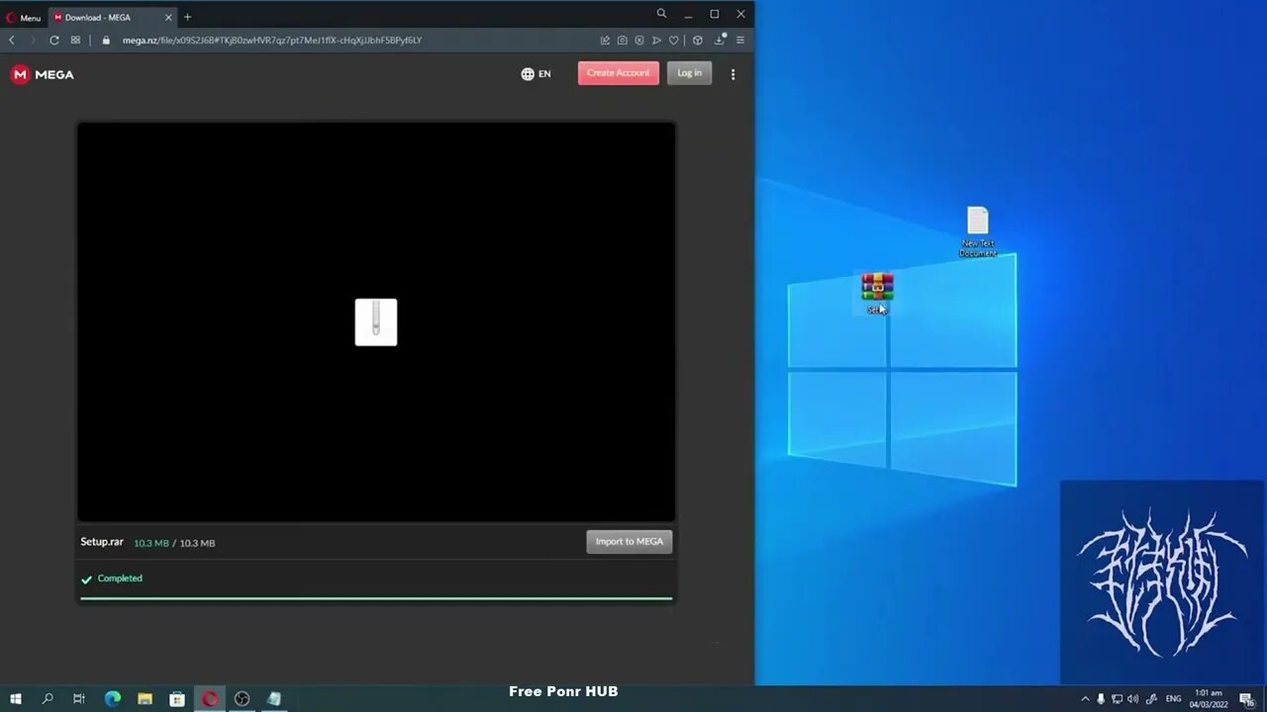Click the ad blocker shield icon
This screenshot has width=1267, height=712.
[639, 41]
